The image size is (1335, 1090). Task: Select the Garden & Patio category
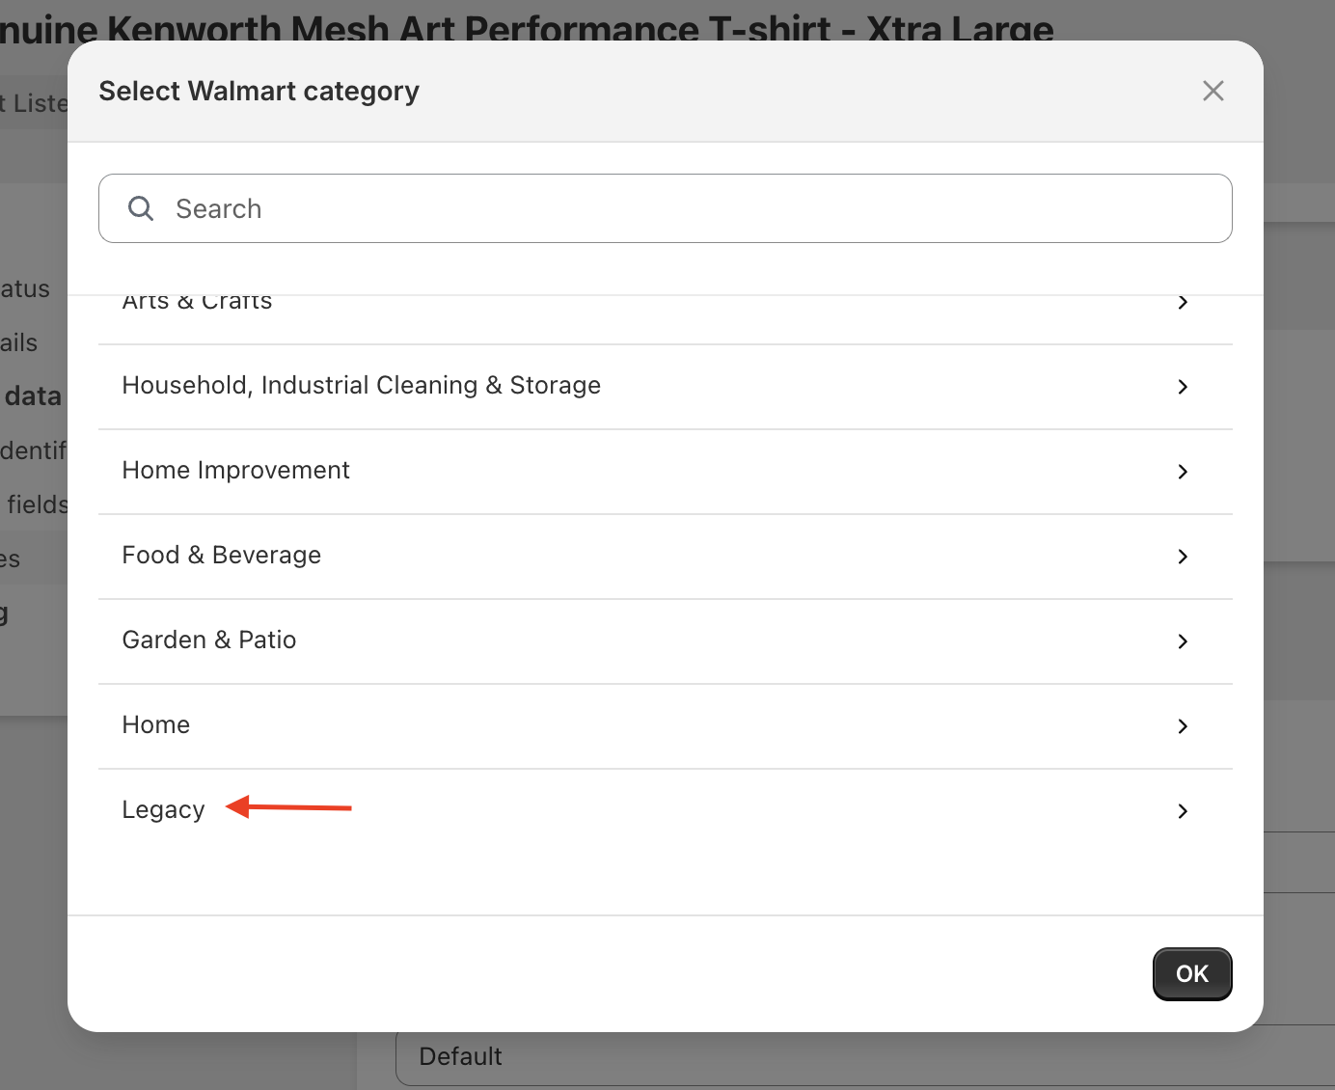click(666, 641)
